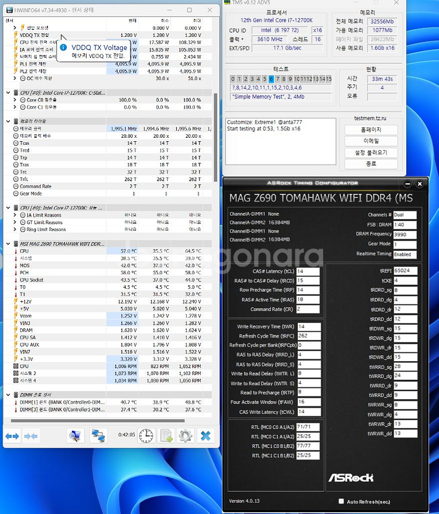Screen dimensions: 439x514
Task: Select the PCH temperature row
Action: [108, 273]
